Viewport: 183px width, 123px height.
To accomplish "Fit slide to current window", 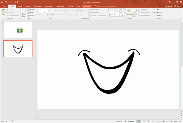I will (180, 121).
